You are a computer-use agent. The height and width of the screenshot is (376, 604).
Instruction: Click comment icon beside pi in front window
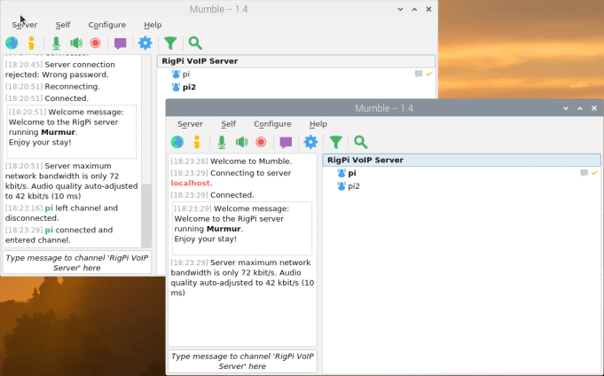pyautogui.click(x=584, y=173)
